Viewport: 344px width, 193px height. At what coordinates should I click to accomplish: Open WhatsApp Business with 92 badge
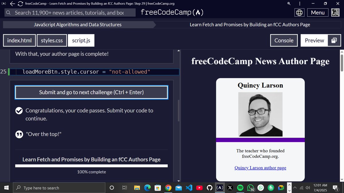[x=251, y=188]
